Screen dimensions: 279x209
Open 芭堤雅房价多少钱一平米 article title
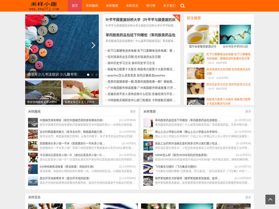tap(72, 143)
